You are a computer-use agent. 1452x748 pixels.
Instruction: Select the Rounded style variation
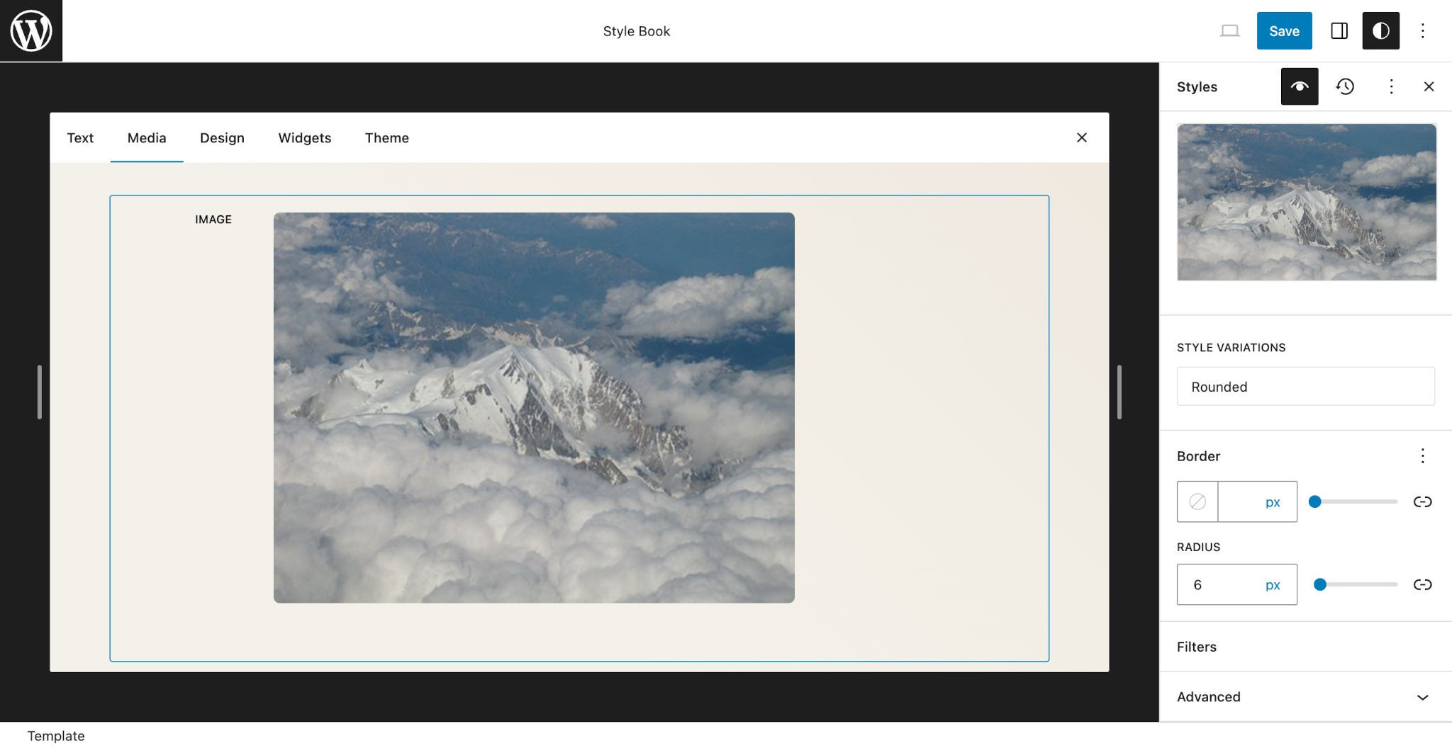point(1305,387)
